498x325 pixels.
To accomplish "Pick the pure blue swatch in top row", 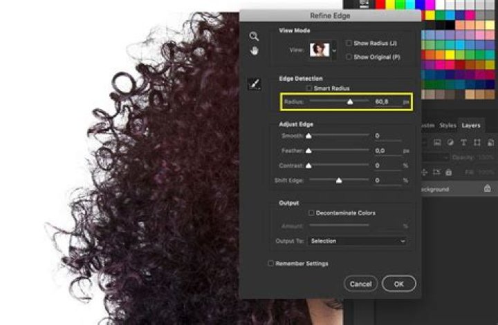I will [x=421, y=4].
